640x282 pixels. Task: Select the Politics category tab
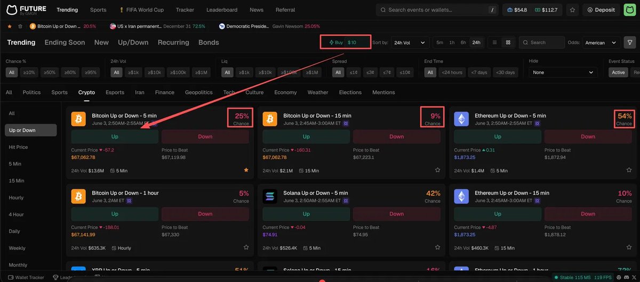point(31,92)
